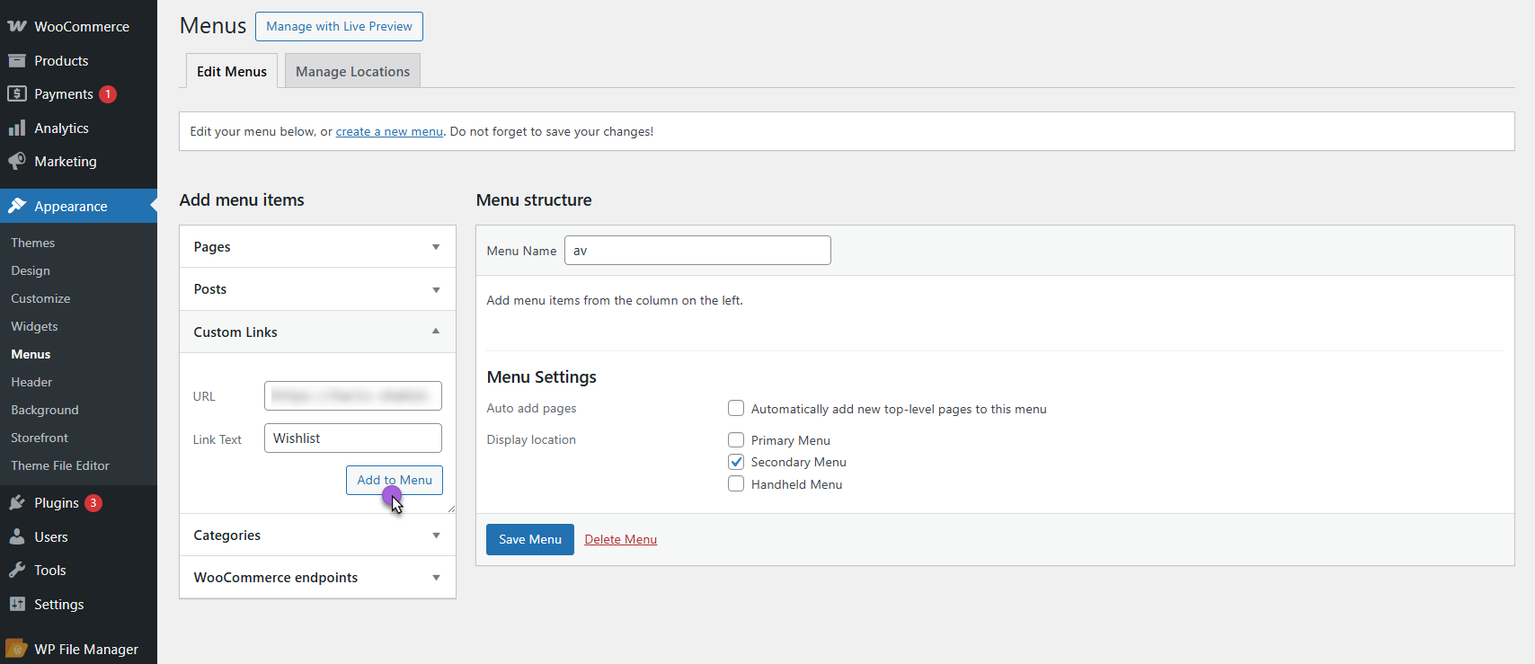Click the Plugins plug icon
The image size is (1535, 664).
17,503
